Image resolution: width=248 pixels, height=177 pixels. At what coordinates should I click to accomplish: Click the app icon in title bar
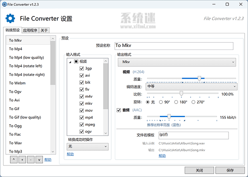(5, 4)
